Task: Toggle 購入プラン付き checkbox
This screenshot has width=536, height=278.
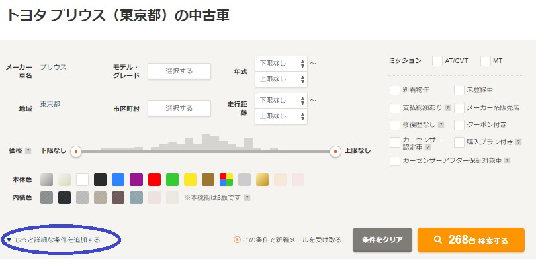Action: click(x=459, y=142)
